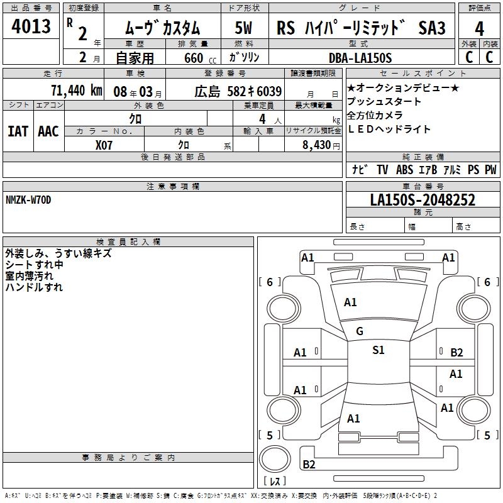Screen dimensions: 503x503
Task: Click exterior color クロ
Action: point(135,119)
